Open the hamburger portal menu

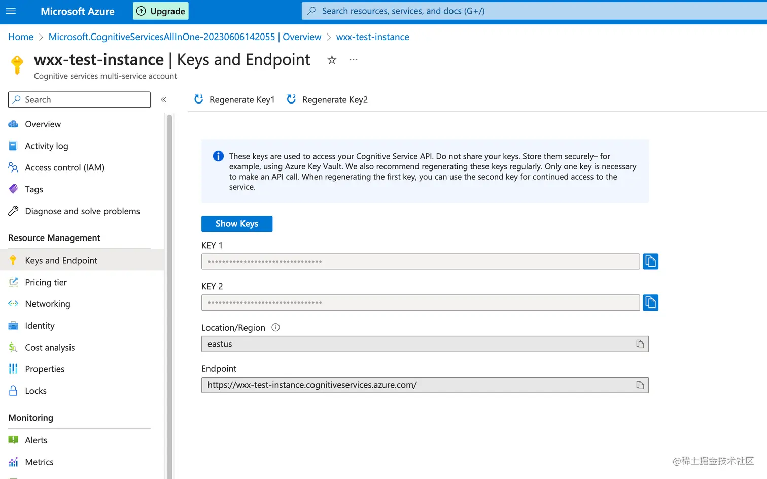click(11, 11)
